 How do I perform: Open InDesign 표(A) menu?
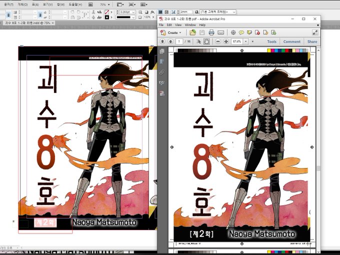click(35, 4)
